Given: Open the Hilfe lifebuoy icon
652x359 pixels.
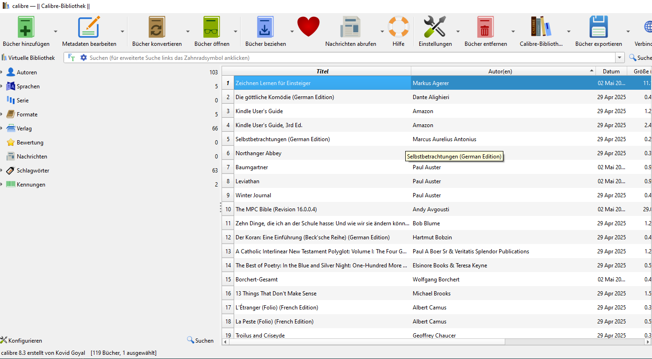Looking at the screenshot, I should 399,27.
